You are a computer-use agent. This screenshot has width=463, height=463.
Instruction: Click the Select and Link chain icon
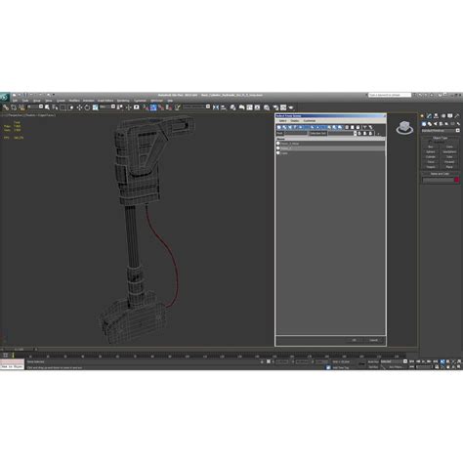click(6, 107)
